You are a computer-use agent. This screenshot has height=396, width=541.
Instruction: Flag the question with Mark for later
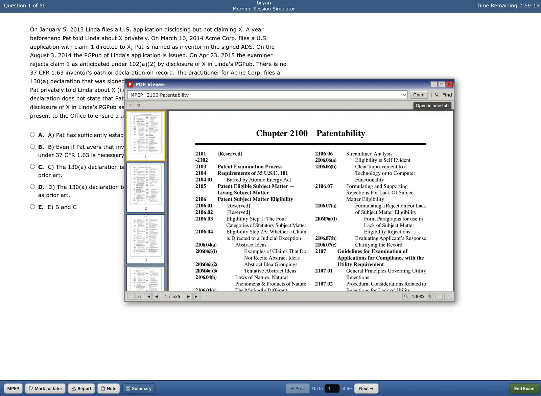click(x=46, y=389)
